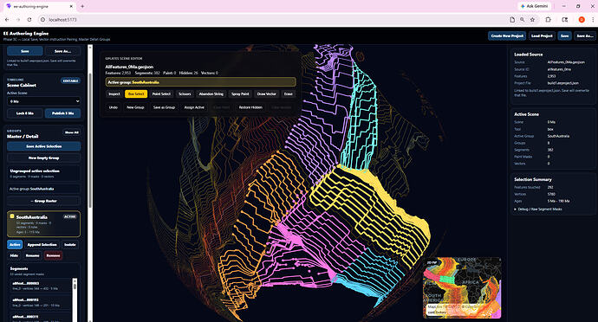Click Save in the left sidebar

[25, 51]
